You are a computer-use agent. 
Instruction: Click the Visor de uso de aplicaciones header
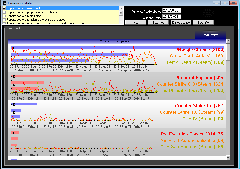pyautogui.click(x=117, y=41)
